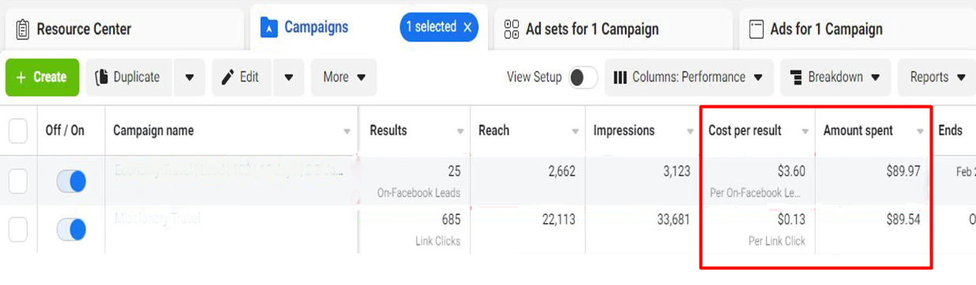This screenshot has width=976, height=285.
Task: Expand the Reports dropdown
Action: pos(937,77)
